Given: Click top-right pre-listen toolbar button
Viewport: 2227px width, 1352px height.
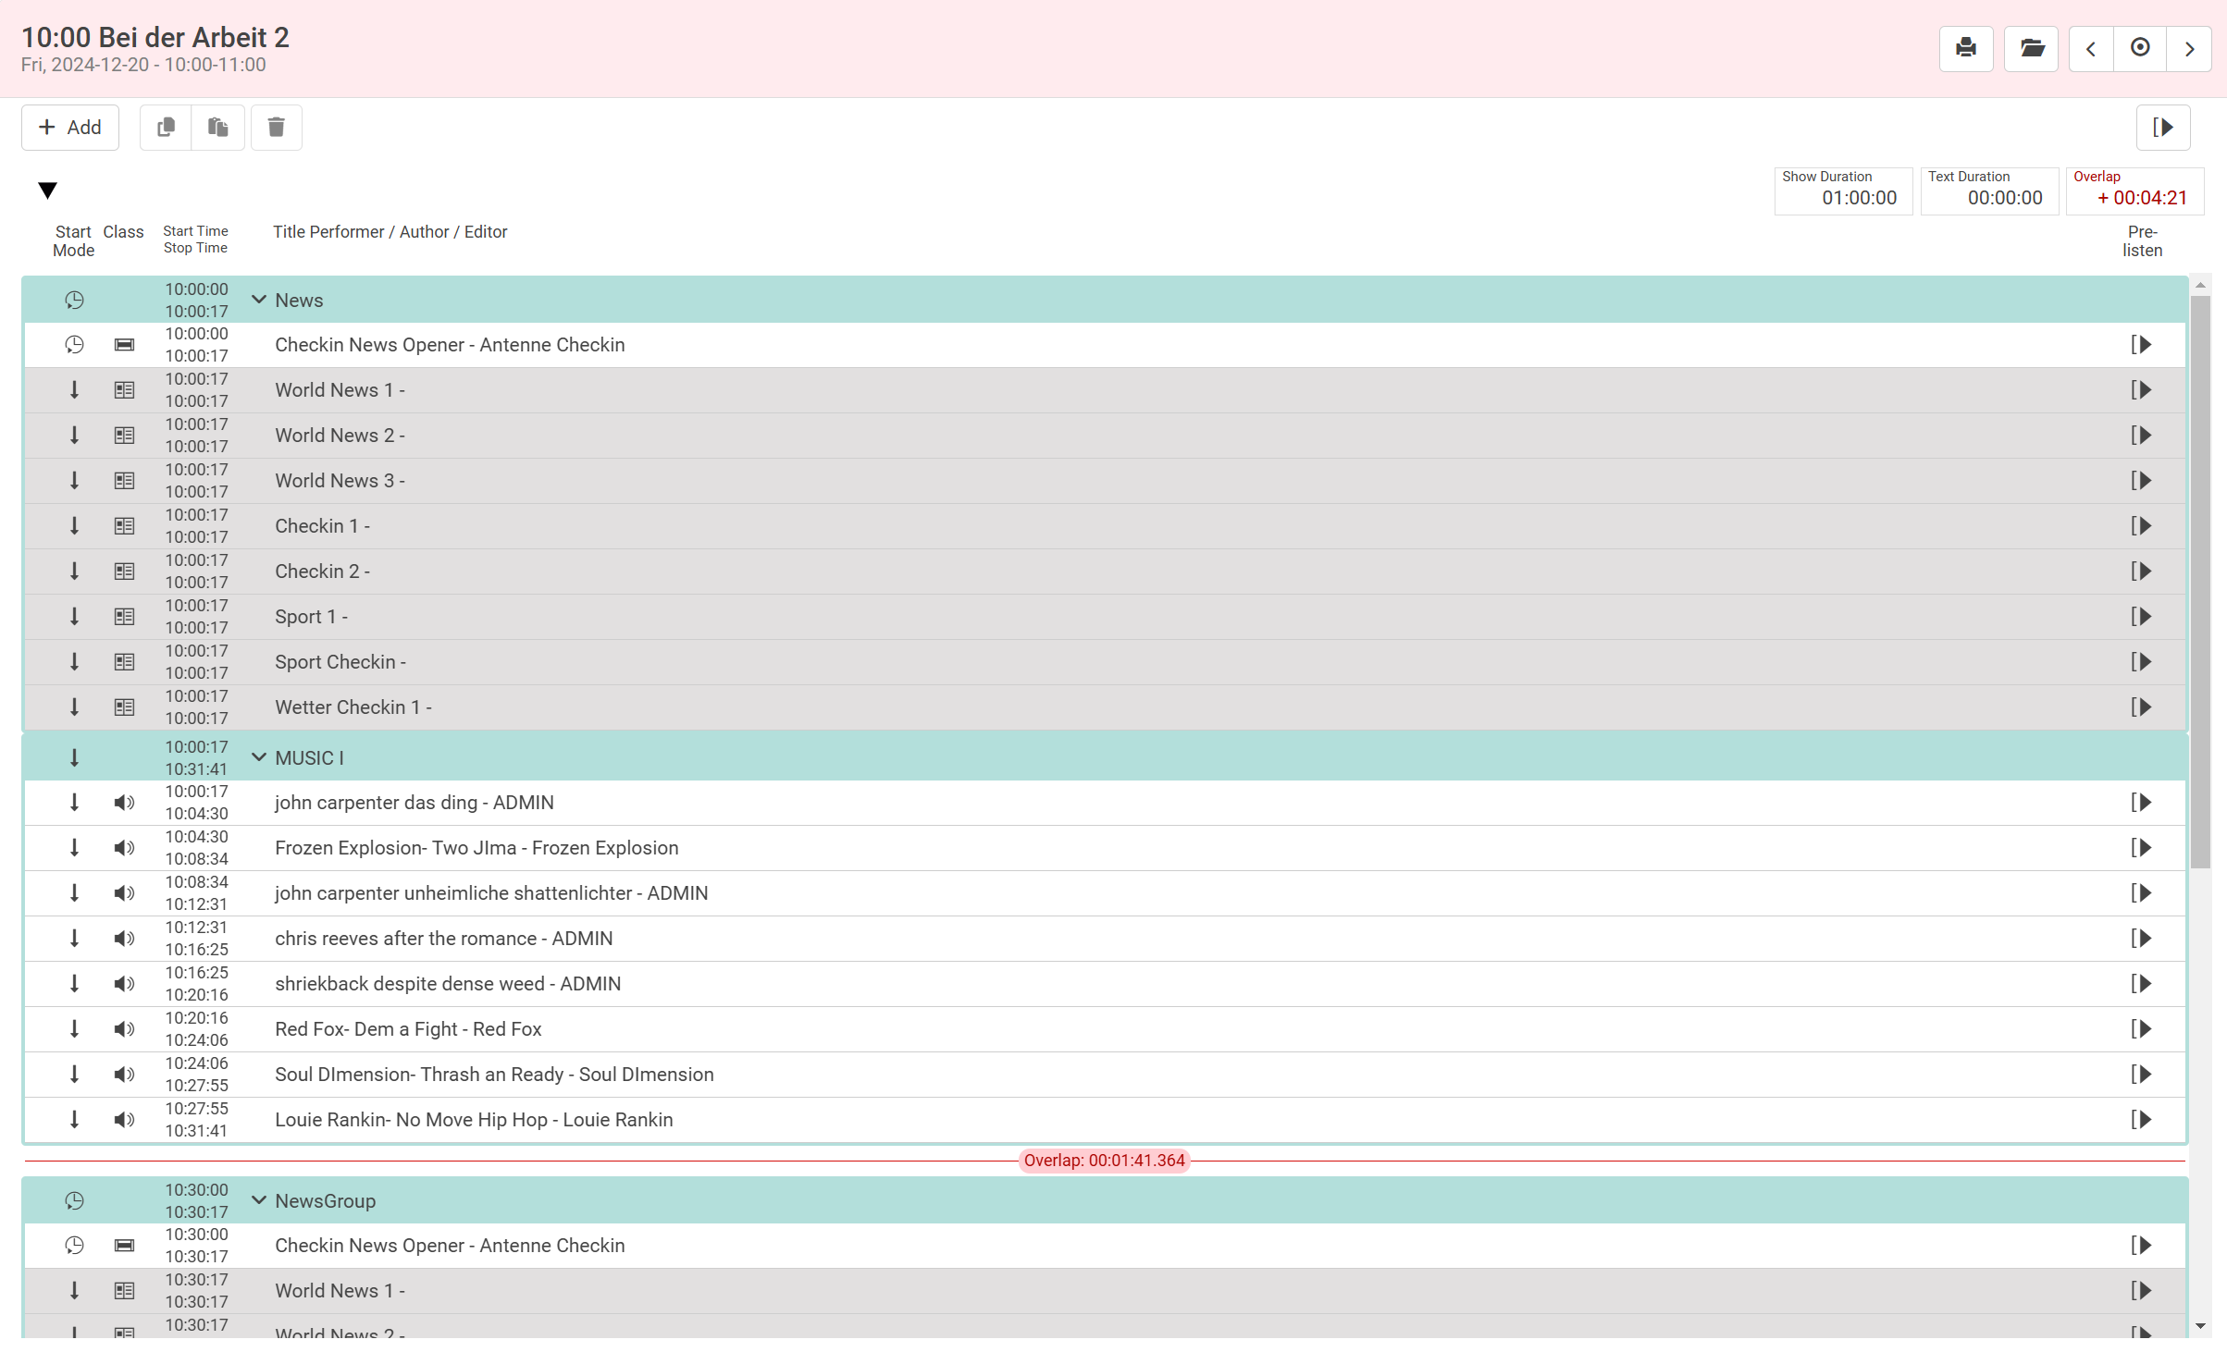Looking at the screenshot, I should pyautogui.click(x=2162, y=127).
